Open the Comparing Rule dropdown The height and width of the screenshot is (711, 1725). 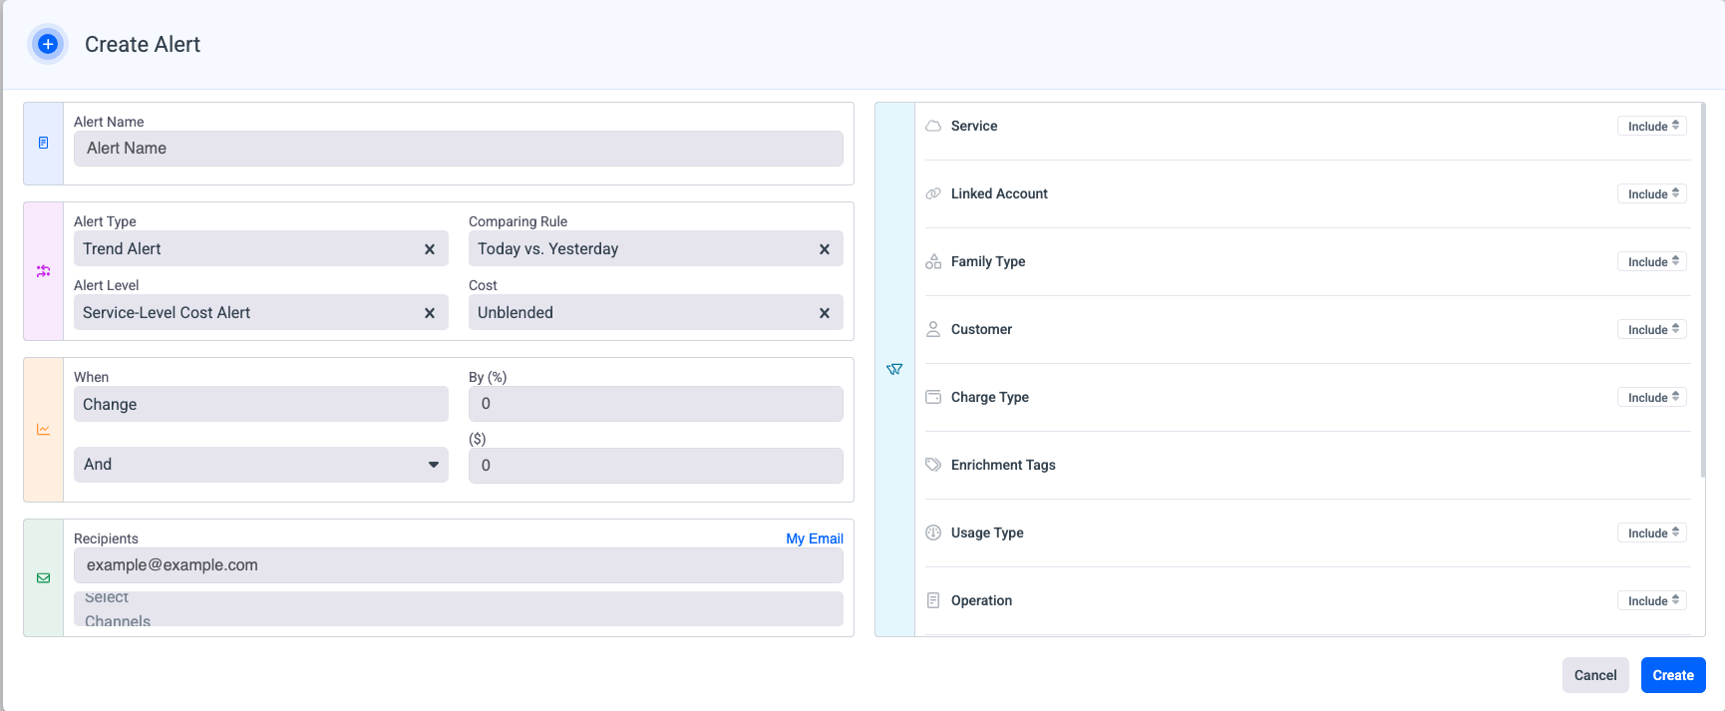[x=656, y=249]
